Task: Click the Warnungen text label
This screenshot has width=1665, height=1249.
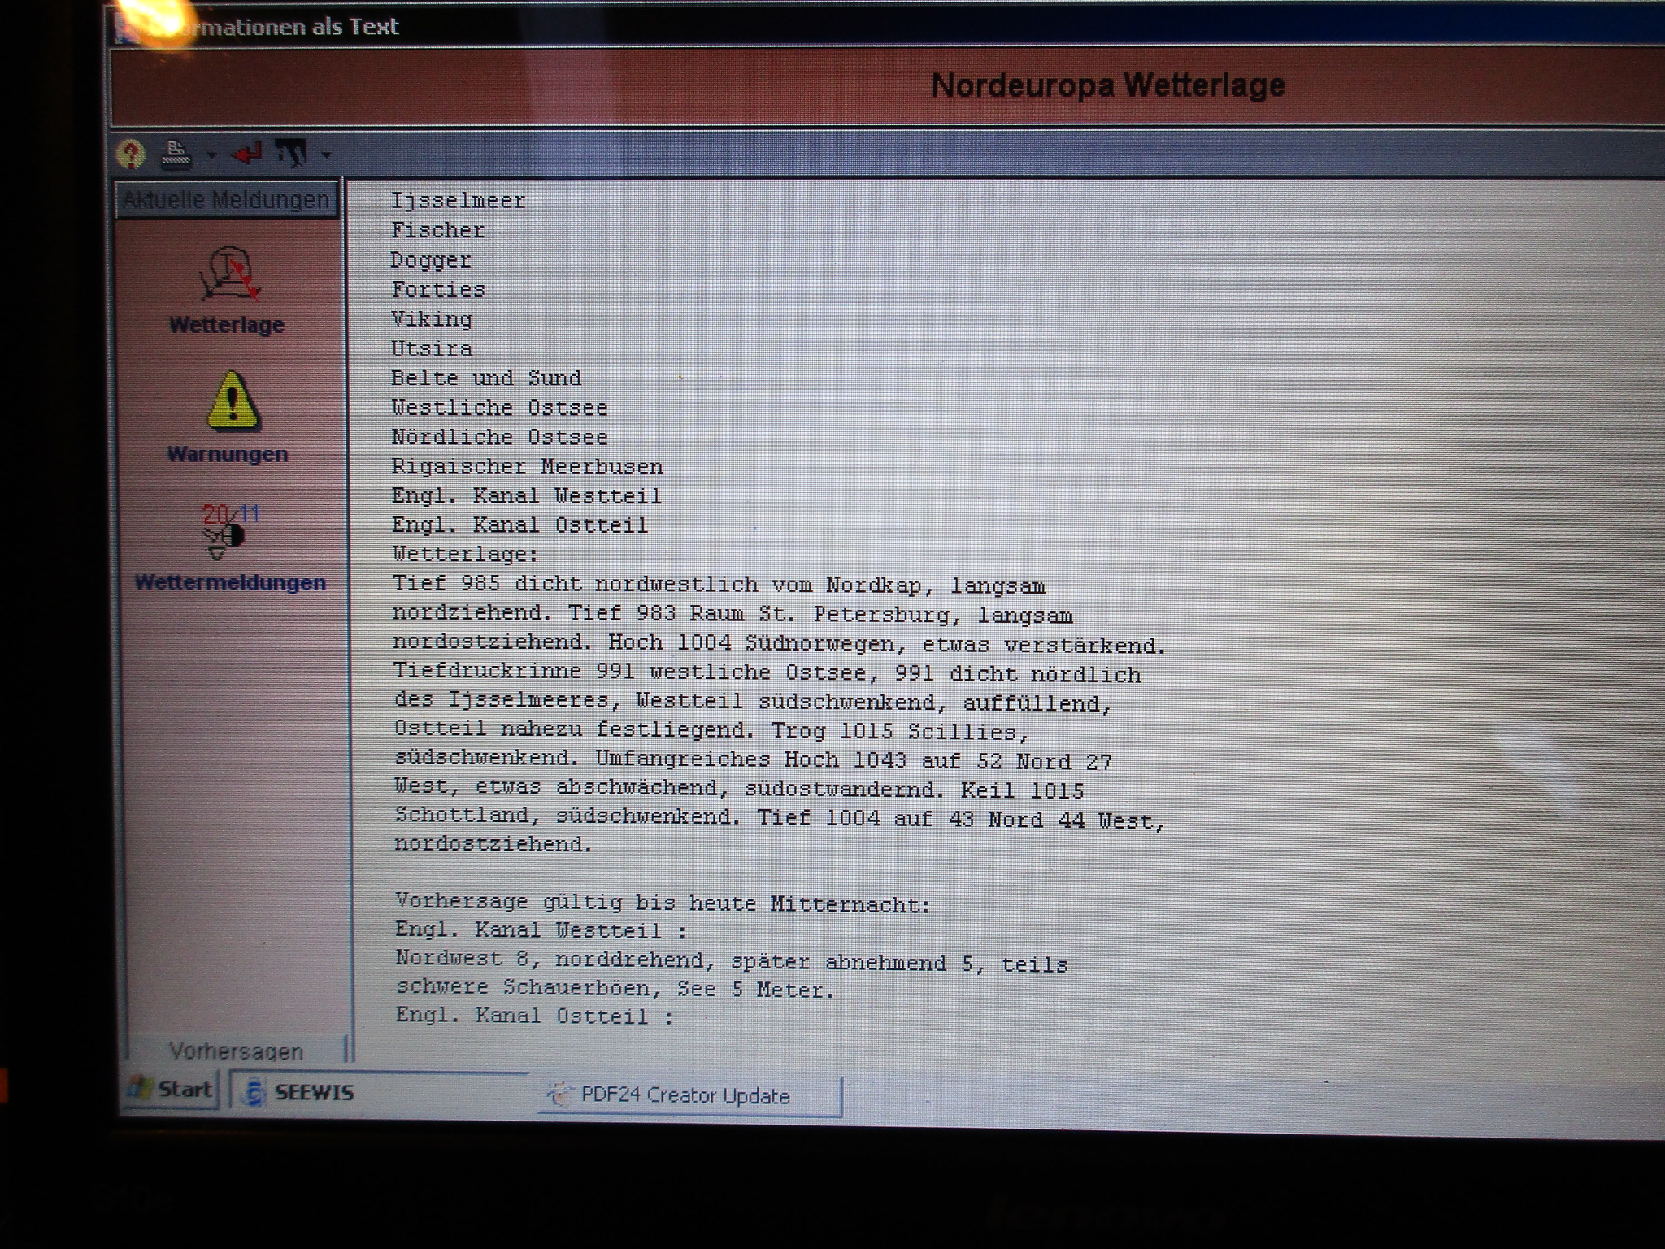Action: (228, 454)
